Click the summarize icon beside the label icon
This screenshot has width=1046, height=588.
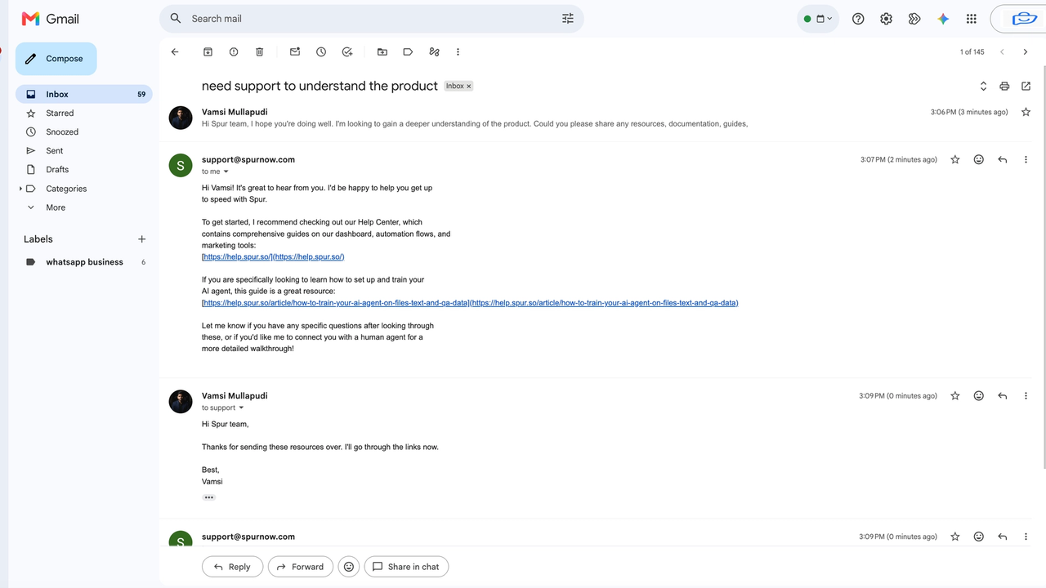(x=434, y=51)
